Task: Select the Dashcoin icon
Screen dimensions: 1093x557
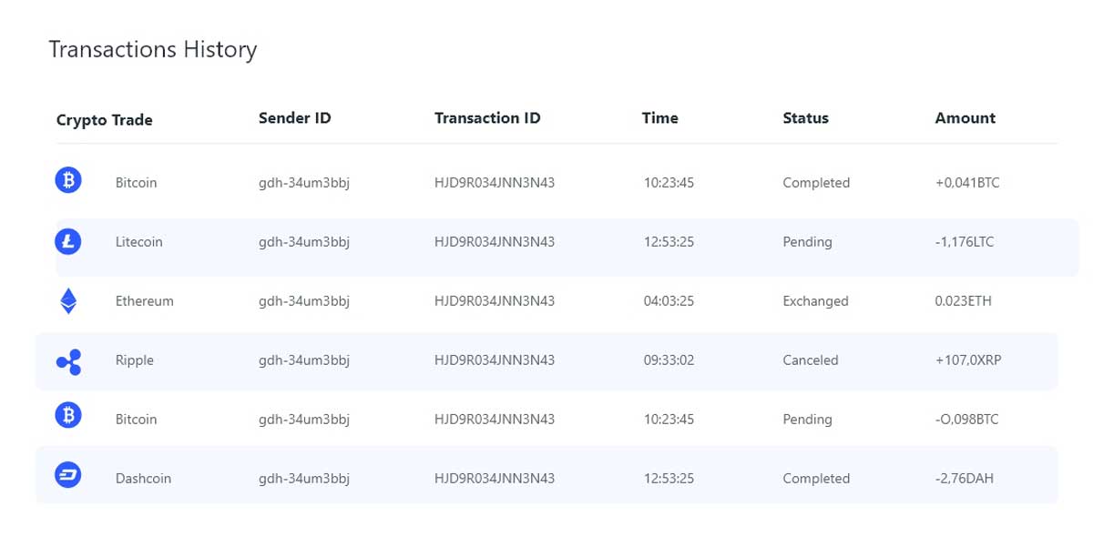Action: pyautogui.click(x=68, y=475)
